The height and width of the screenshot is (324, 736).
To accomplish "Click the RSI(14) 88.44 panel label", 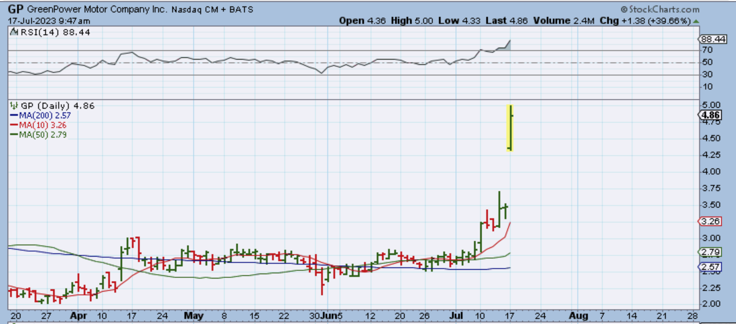I will pyautogui.click(x=55, y=32).
